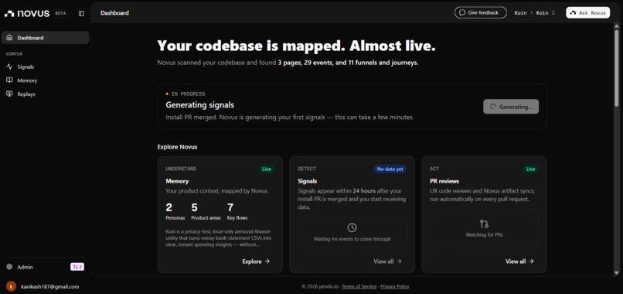This screenshot has height=294, width=623.
Task: Click View all on the PR reviews card
Action: point(519,262)
